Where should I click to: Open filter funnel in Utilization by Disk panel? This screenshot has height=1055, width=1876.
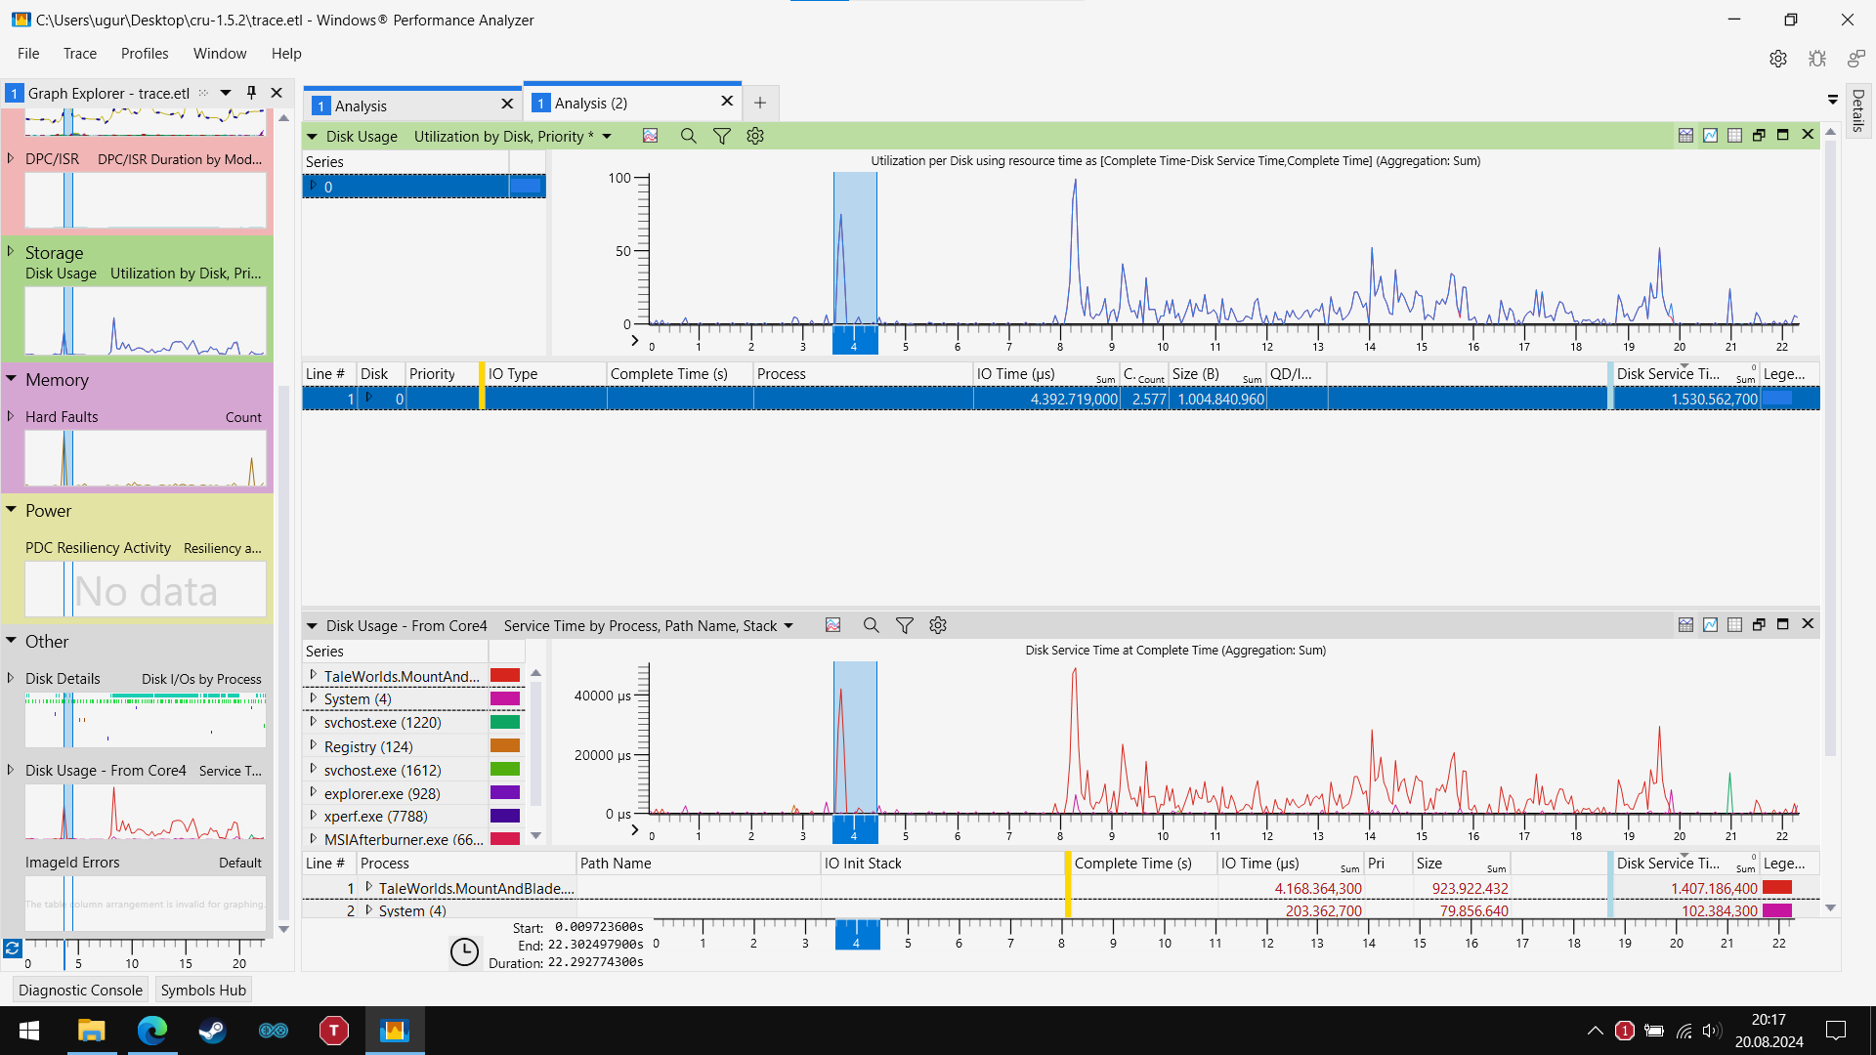(x=722, y=136)
